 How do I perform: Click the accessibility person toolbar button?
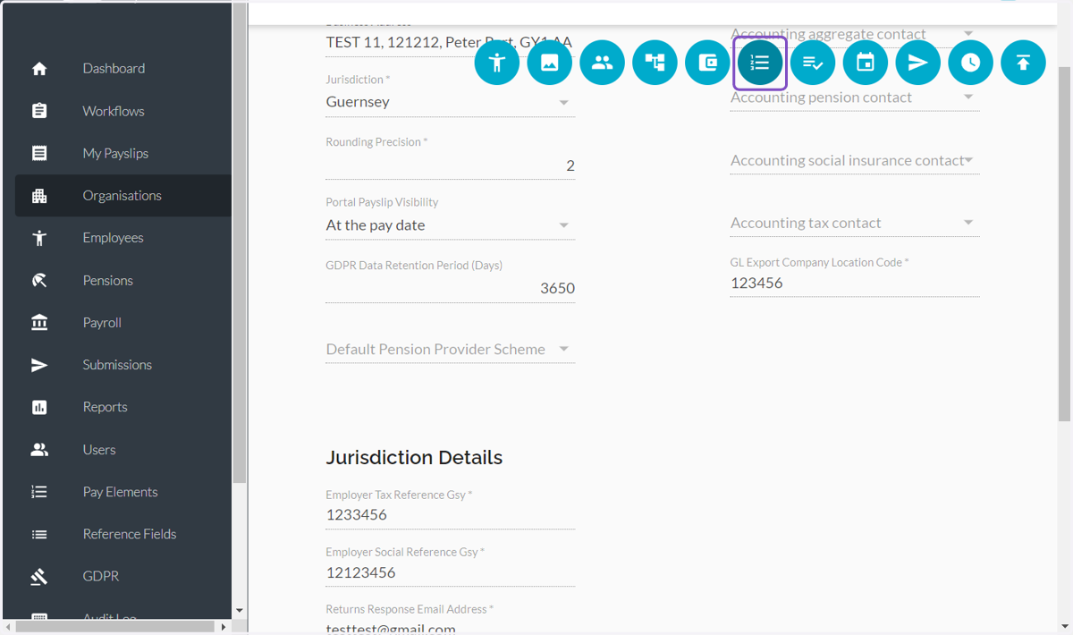point(497,63)
